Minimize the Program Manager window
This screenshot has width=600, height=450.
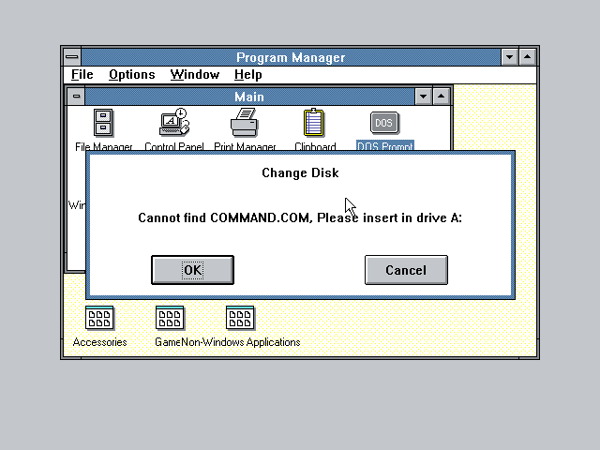click(x=510, y=57)
